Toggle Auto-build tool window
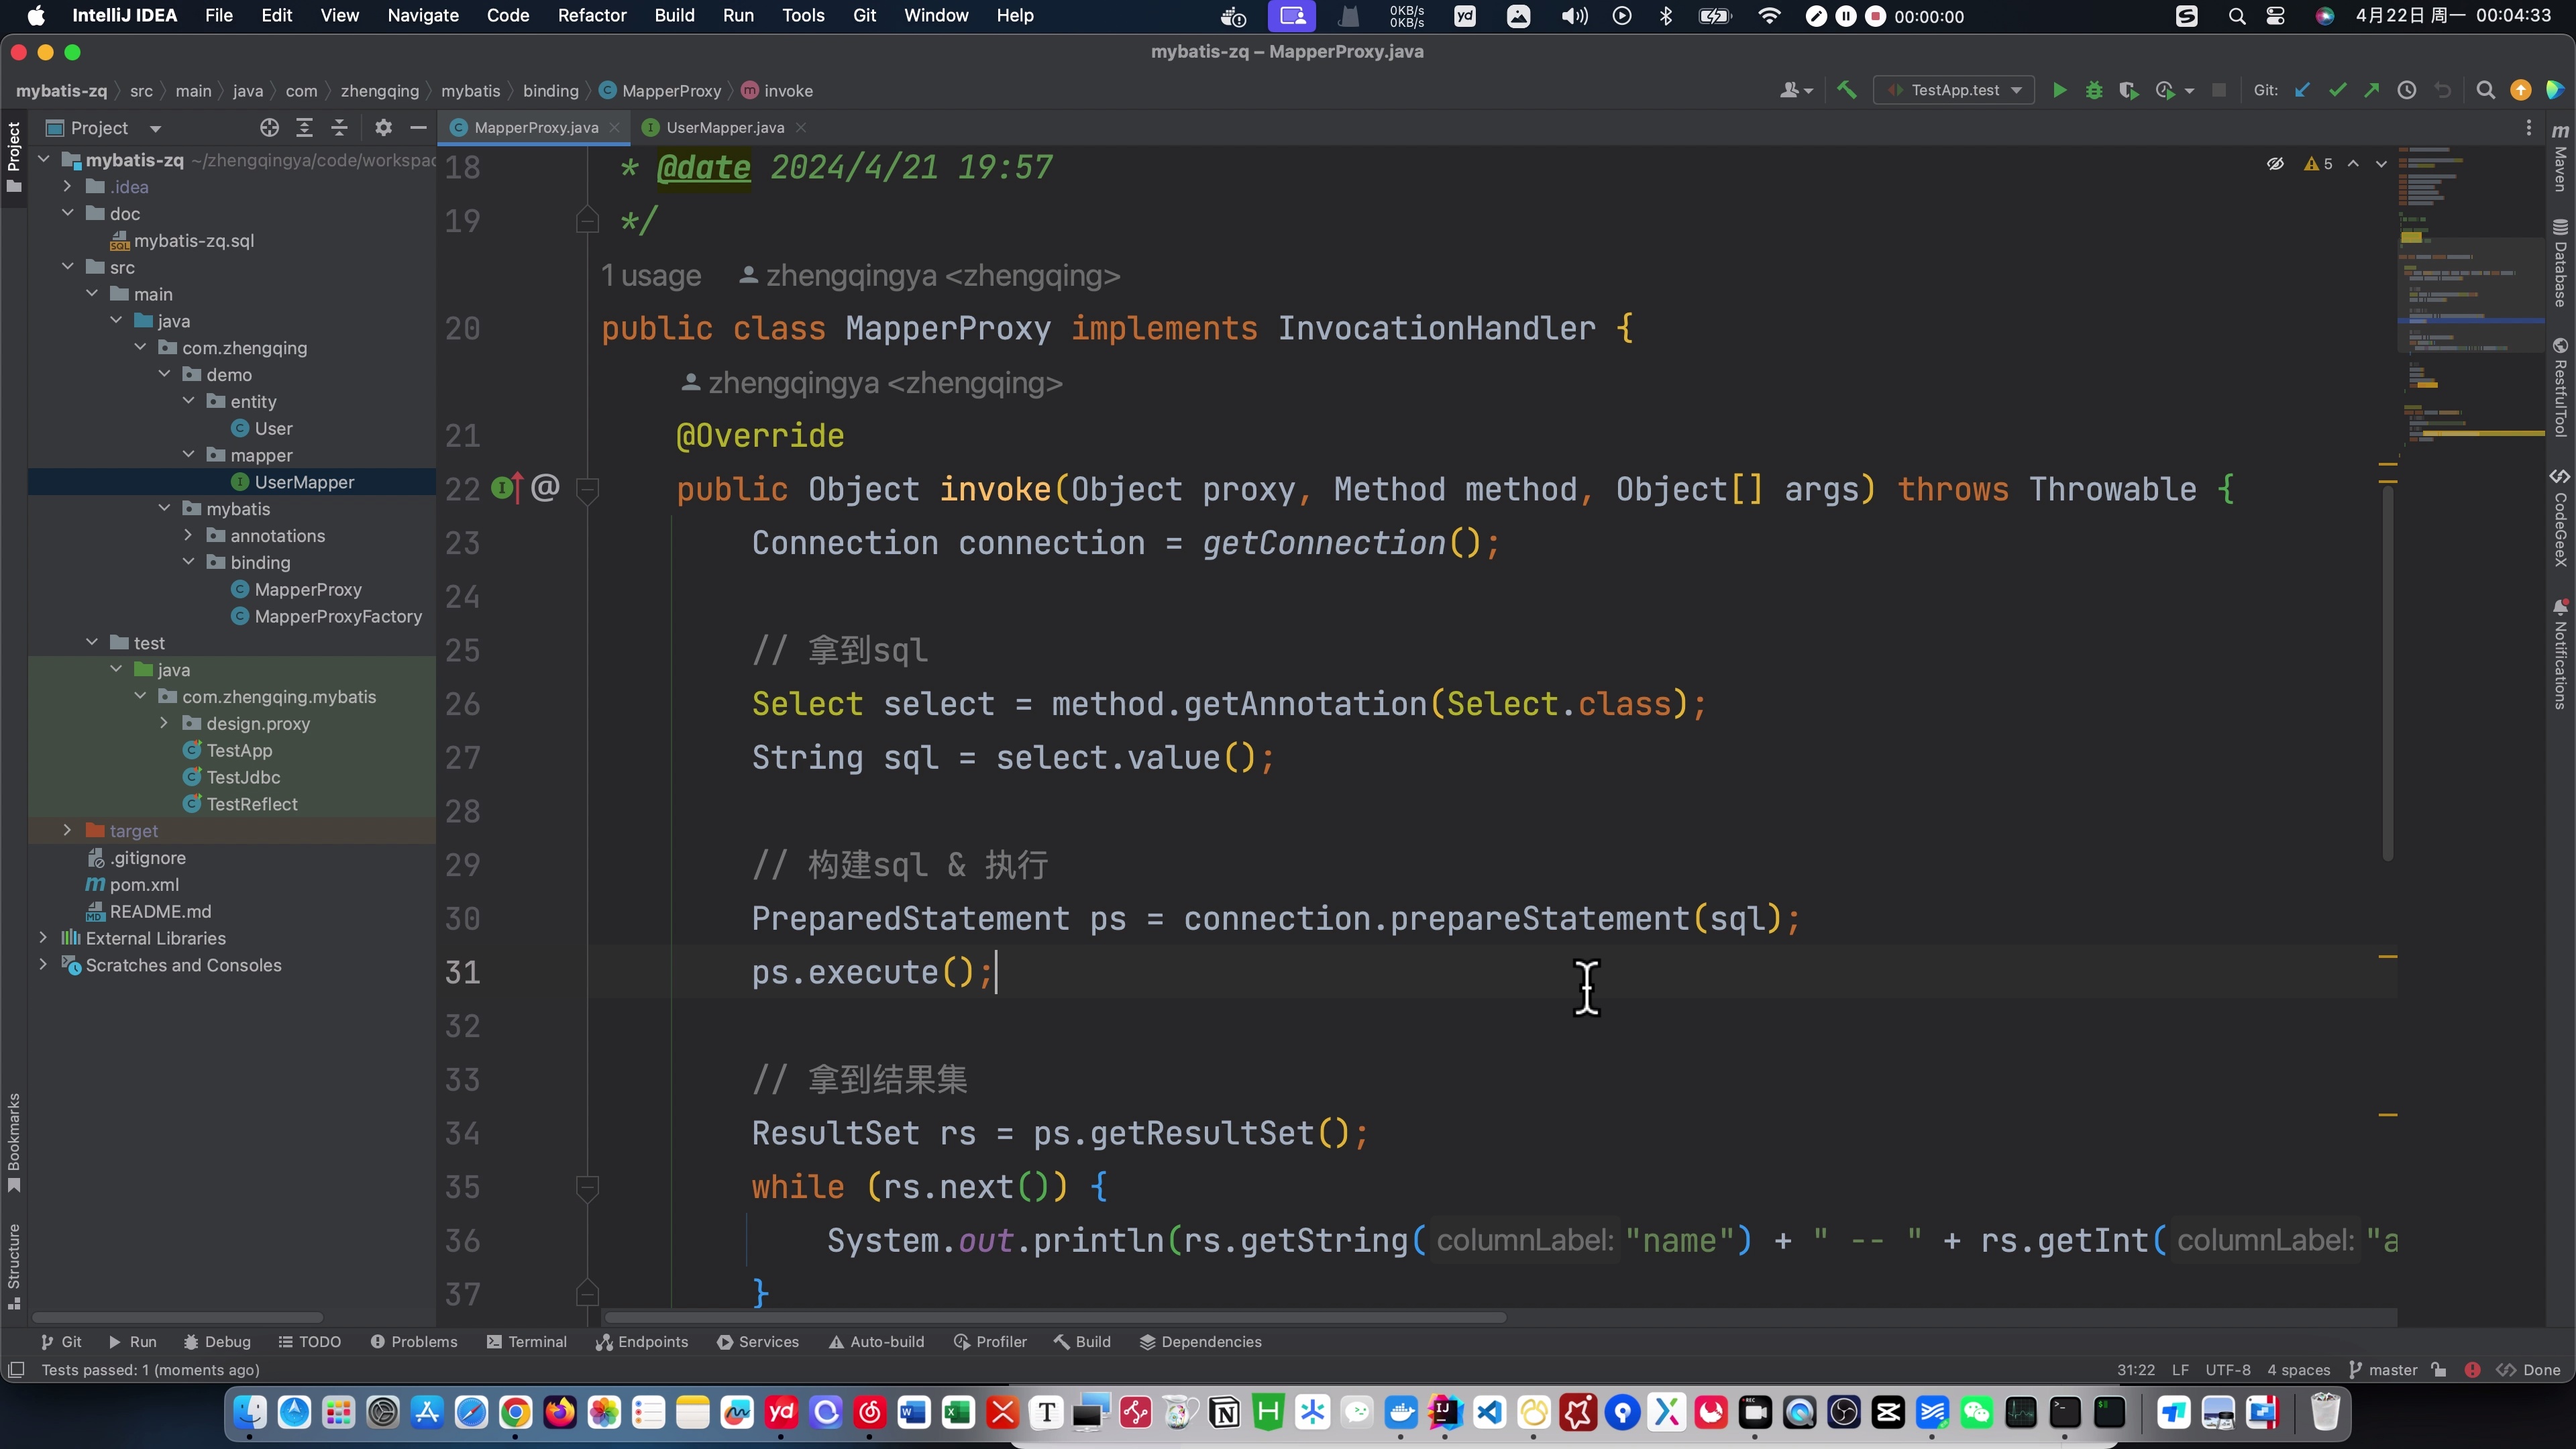Screen dimensions: 2576x1449 point(876,1342)
